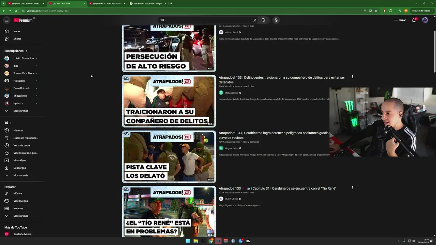Click the magnifier search button
Viewport: 436px width, 245px height.
click(264, 20)
